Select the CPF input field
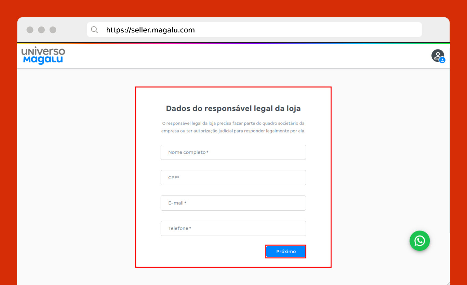467x285 pixels. [x=233, y=177]
